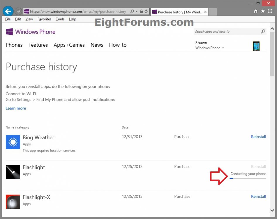
Task: Open the News section
Action: coord(97,45)
